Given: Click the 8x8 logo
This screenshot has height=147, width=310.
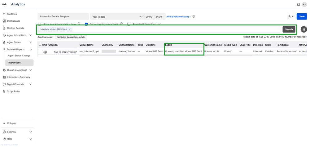Looking at the screenshot, I should pyautogui.click(x=4, y=4).
